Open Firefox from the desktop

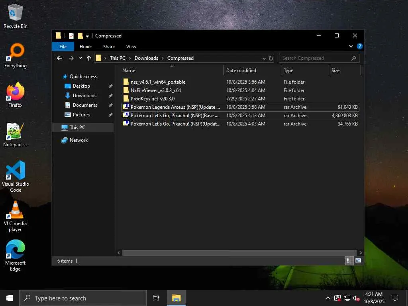(16, 95)
